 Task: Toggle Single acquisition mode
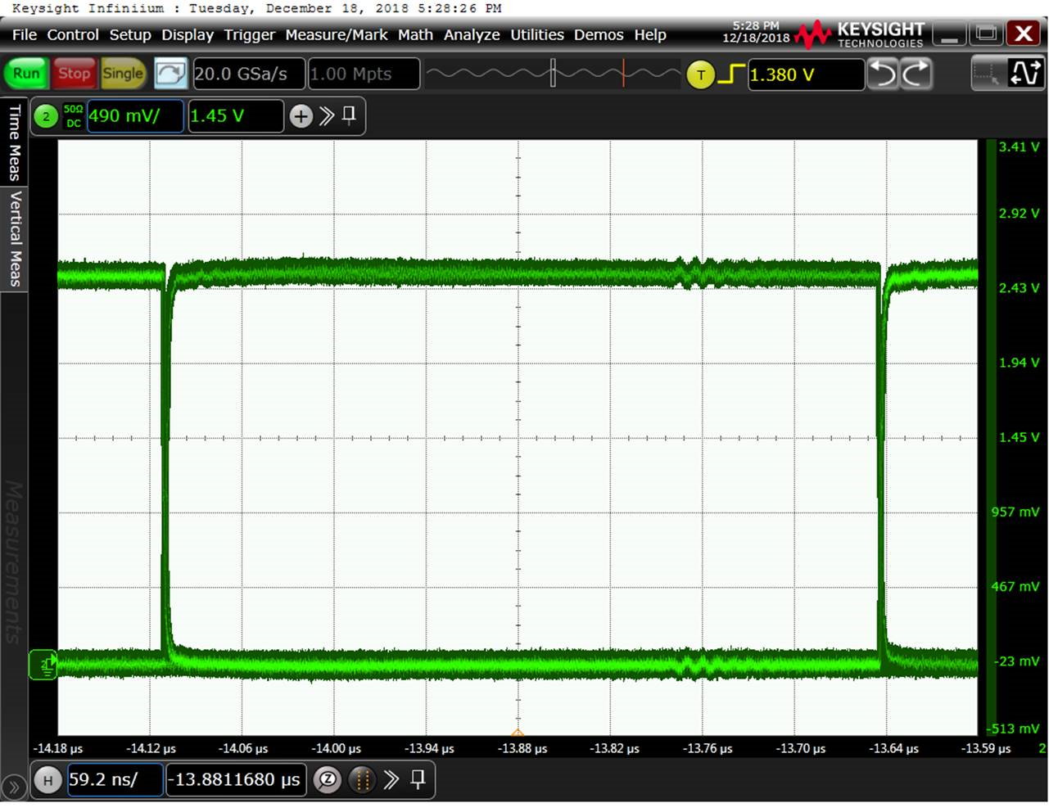click(x=123, y=74)
